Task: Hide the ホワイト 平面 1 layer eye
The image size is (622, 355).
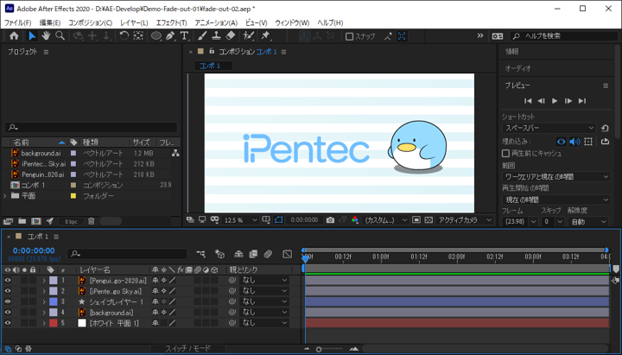Action: (8, 323)
